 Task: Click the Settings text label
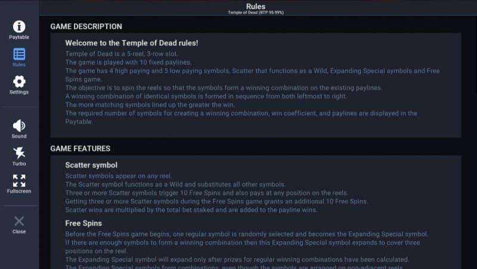19,92
